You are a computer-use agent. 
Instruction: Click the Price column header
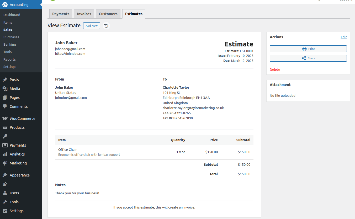pyautogui.click(x=214, y=140)
